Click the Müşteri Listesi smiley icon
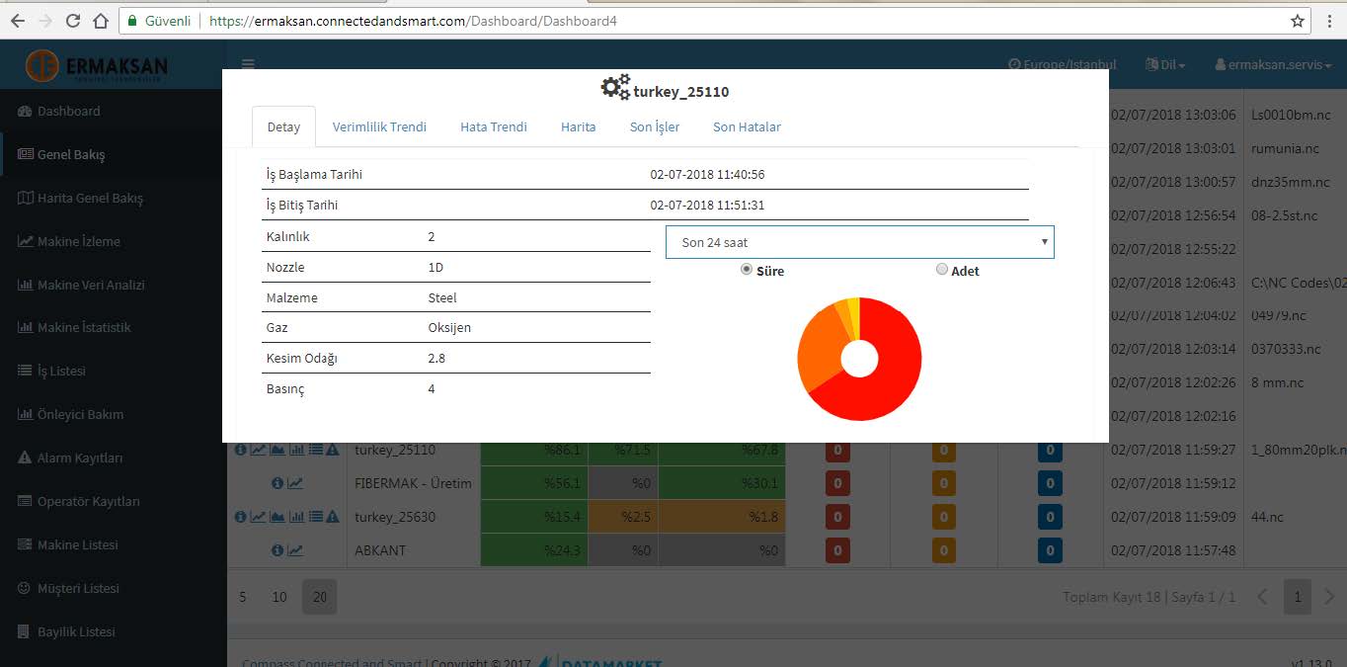The height and width of the screenshot is (667, 1347). point(26,589)
